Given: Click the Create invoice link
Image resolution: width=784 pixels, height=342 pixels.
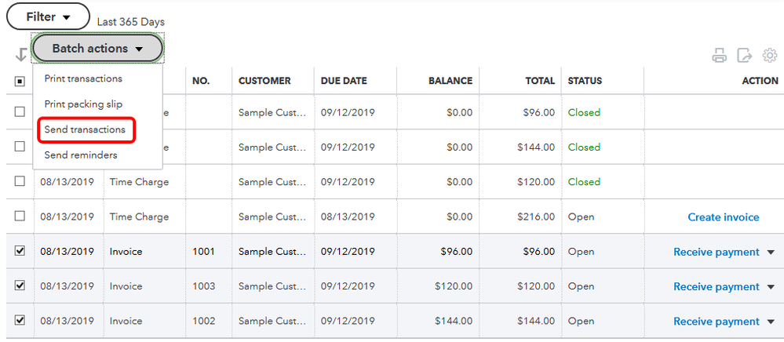Looking at the screenshot, I should point(724,217).
